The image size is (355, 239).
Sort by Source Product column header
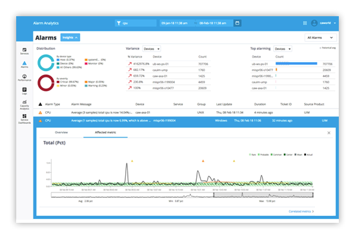pyautogui.click(x=314, y=104)
